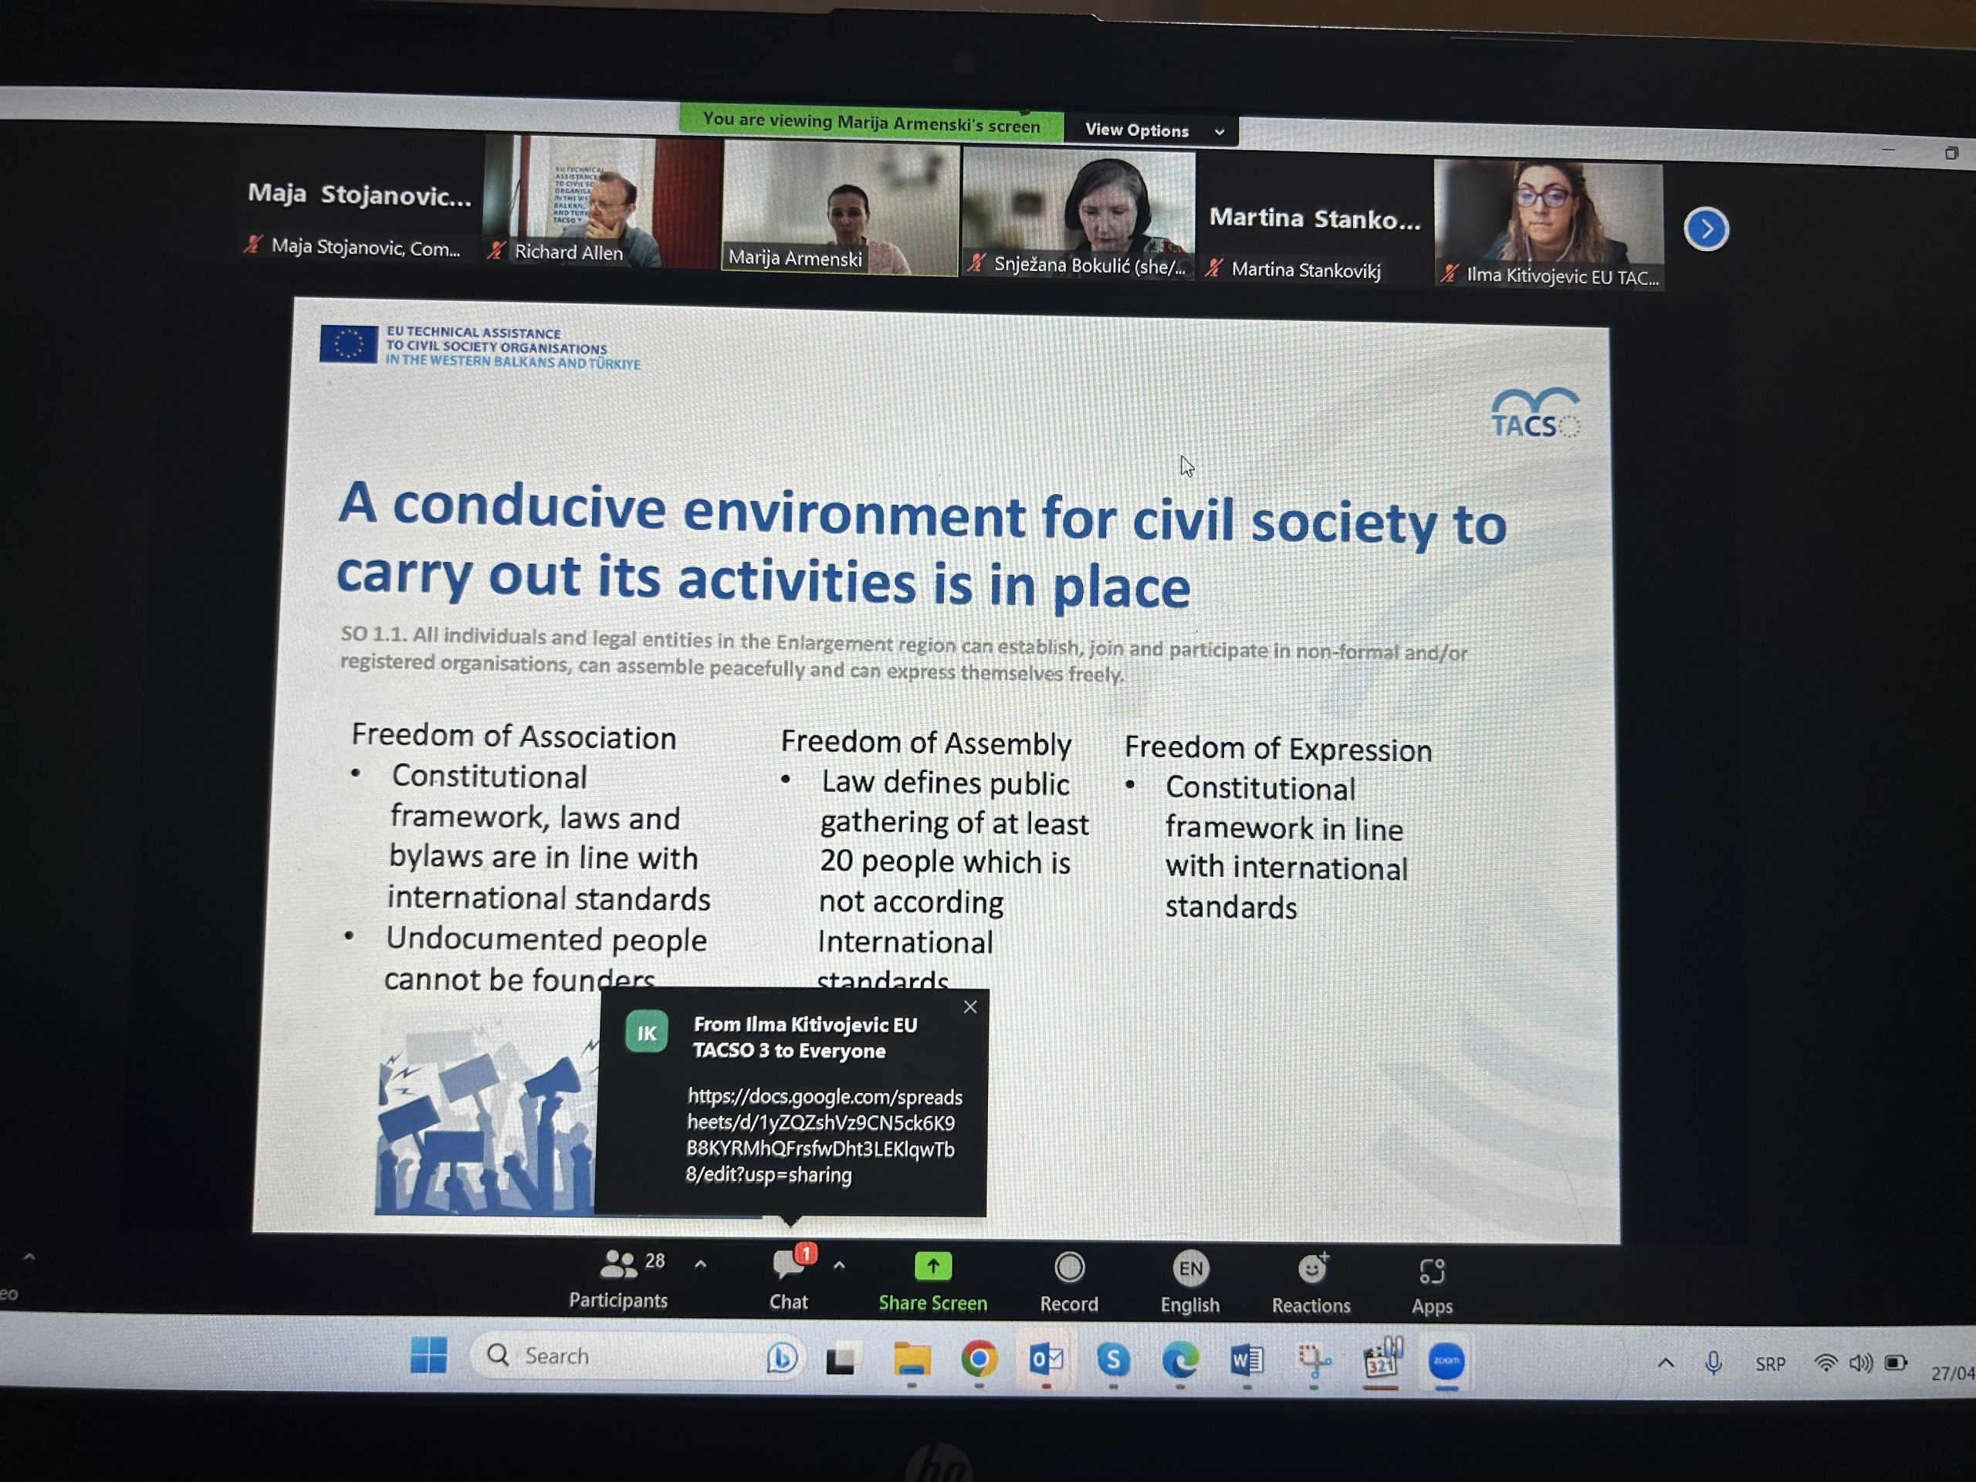Click the Freedom of Assembly heading

pos(926,743)
